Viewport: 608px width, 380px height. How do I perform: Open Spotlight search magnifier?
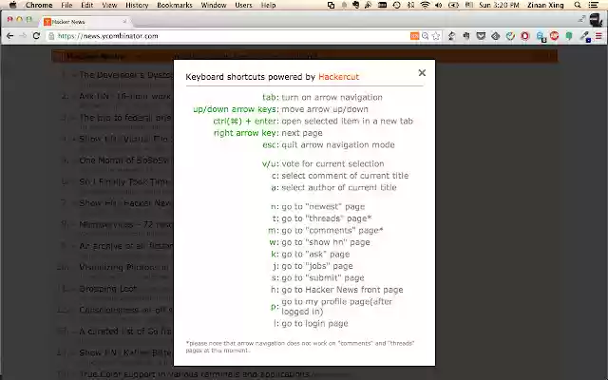coord(578,5)
